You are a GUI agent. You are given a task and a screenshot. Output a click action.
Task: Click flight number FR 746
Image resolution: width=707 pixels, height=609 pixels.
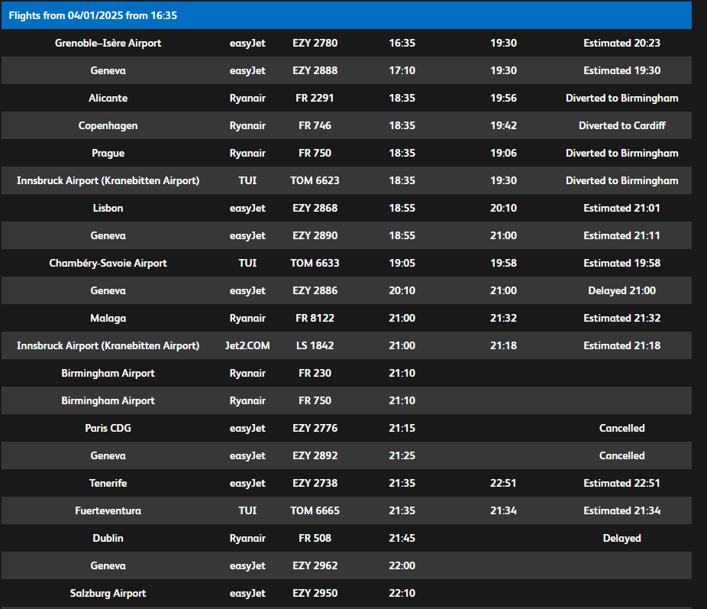click(315, 125)
